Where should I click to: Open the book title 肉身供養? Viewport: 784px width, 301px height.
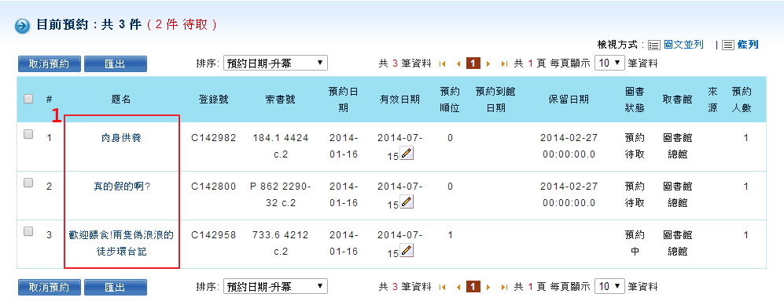[x=121, y=137]
